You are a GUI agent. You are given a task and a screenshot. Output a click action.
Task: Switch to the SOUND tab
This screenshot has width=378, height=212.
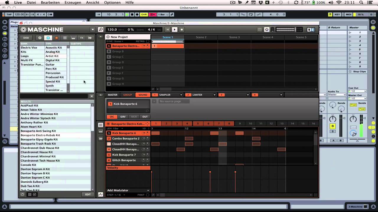click(x=143, y=95)
